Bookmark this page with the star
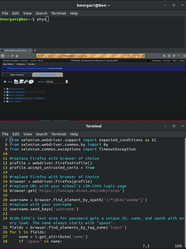 pyautogui.click(x=143, y=56)
